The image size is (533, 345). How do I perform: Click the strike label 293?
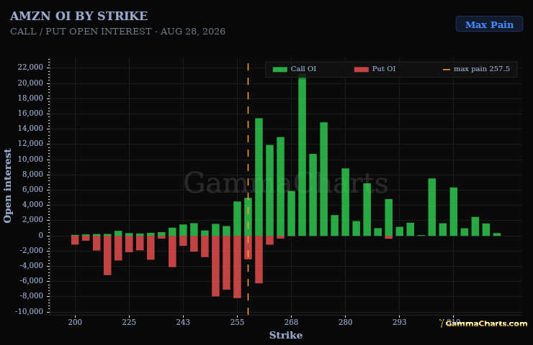400,322
